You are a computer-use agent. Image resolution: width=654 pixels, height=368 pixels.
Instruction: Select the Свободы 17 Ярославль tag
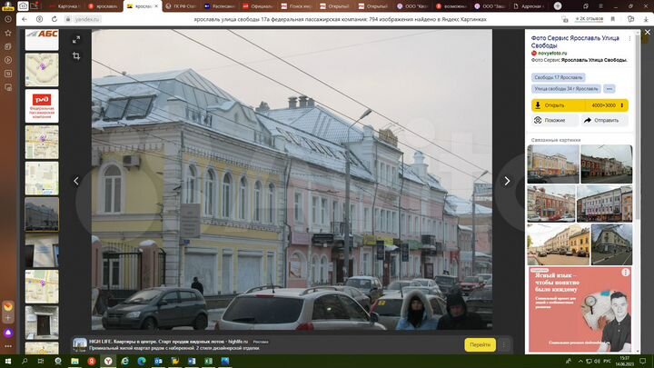558,77
